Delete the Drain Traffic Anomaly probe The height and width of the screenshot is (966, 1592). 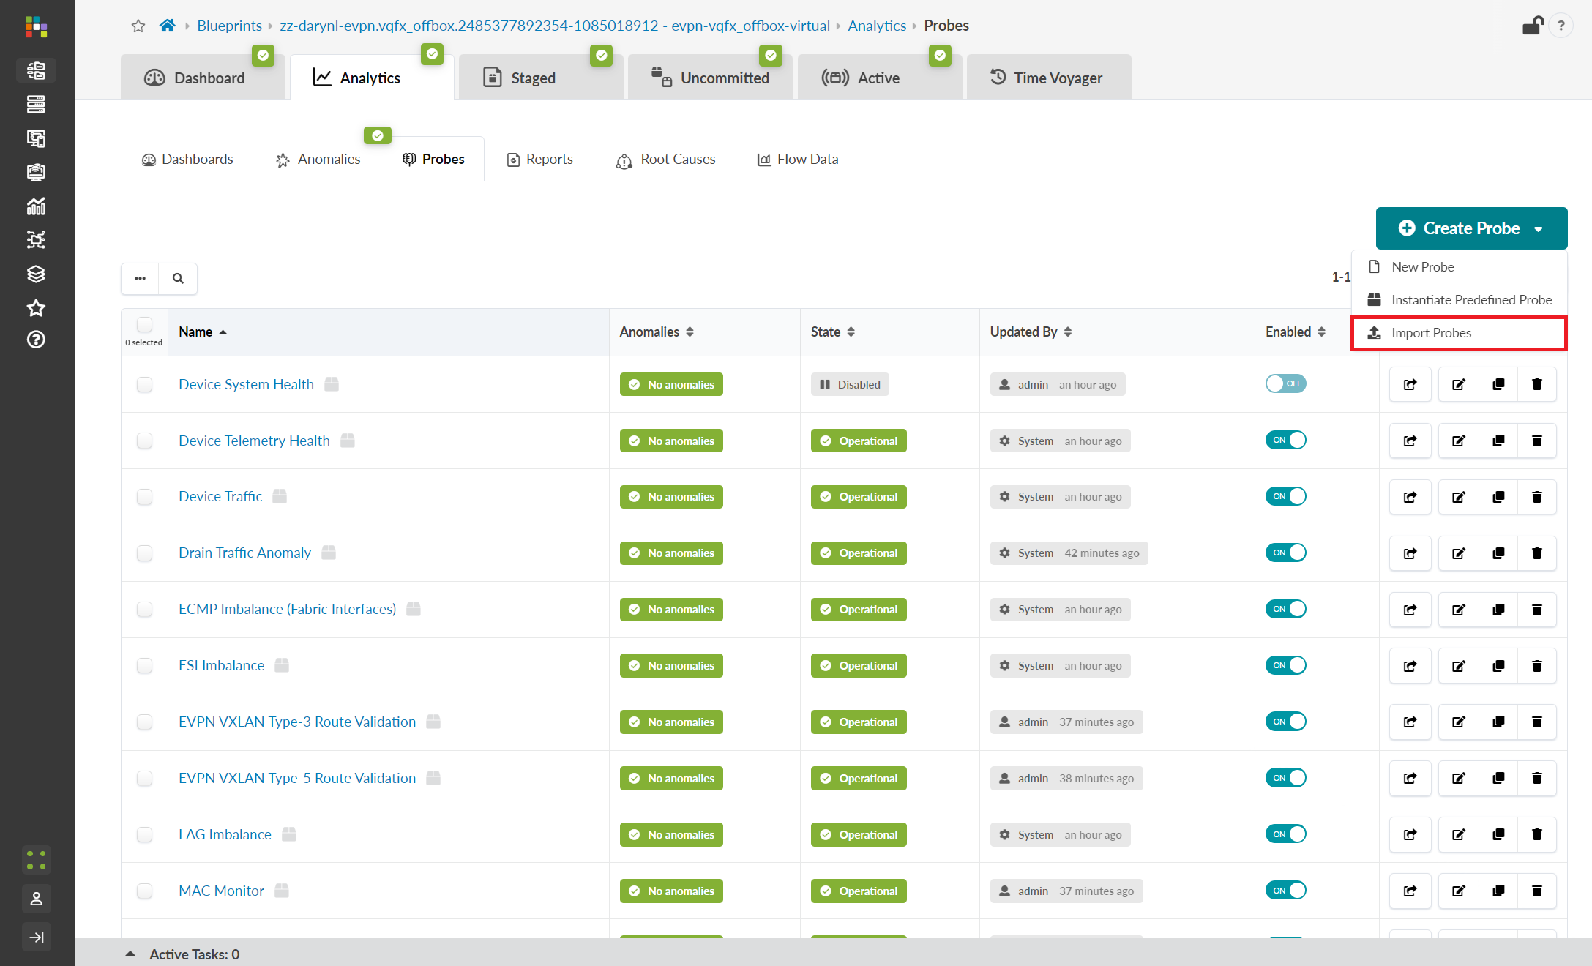point(1536,553)
